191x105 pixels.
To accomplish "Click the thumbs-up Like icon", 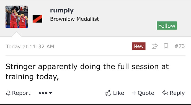I will [x=108, y=93].
